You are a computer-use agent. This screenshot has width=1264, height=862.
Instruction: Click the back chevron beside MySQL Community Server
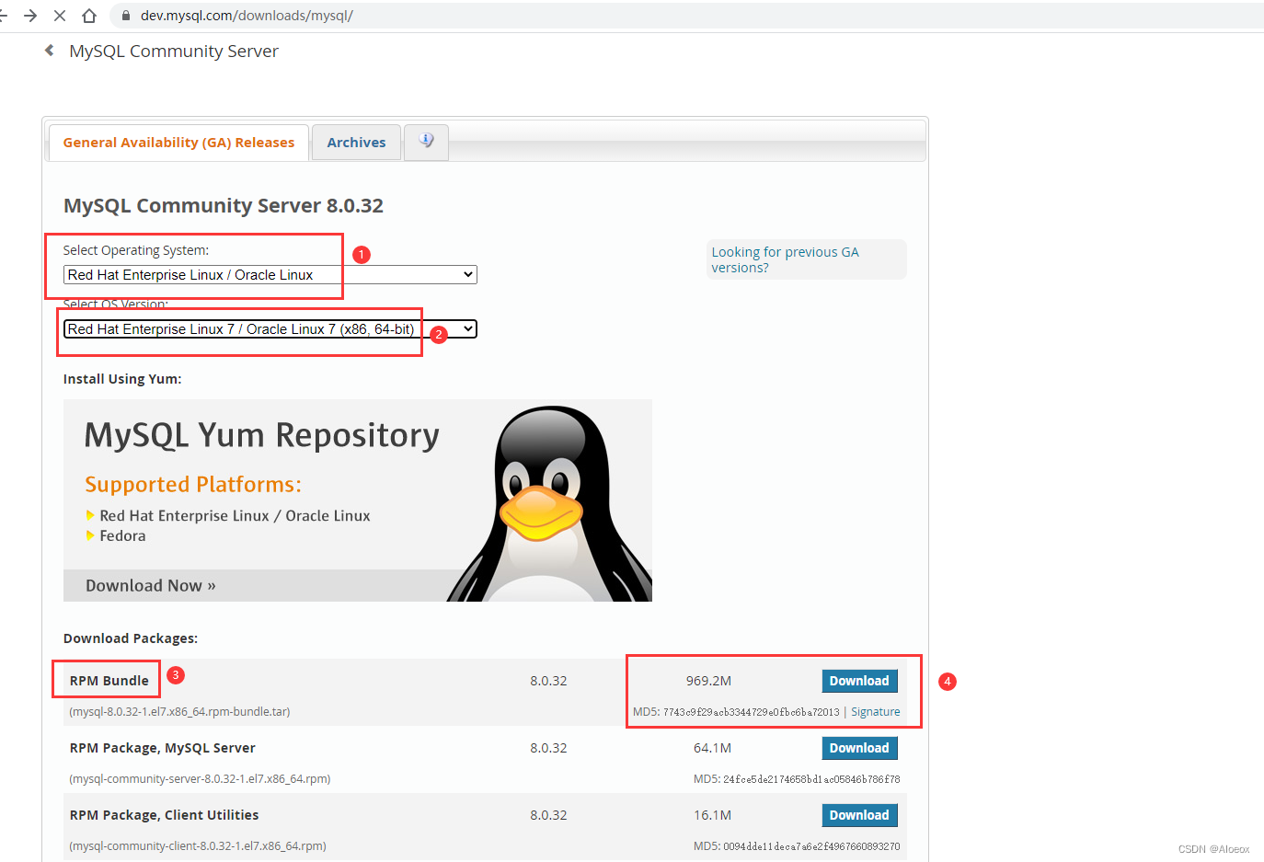point(50,51)
